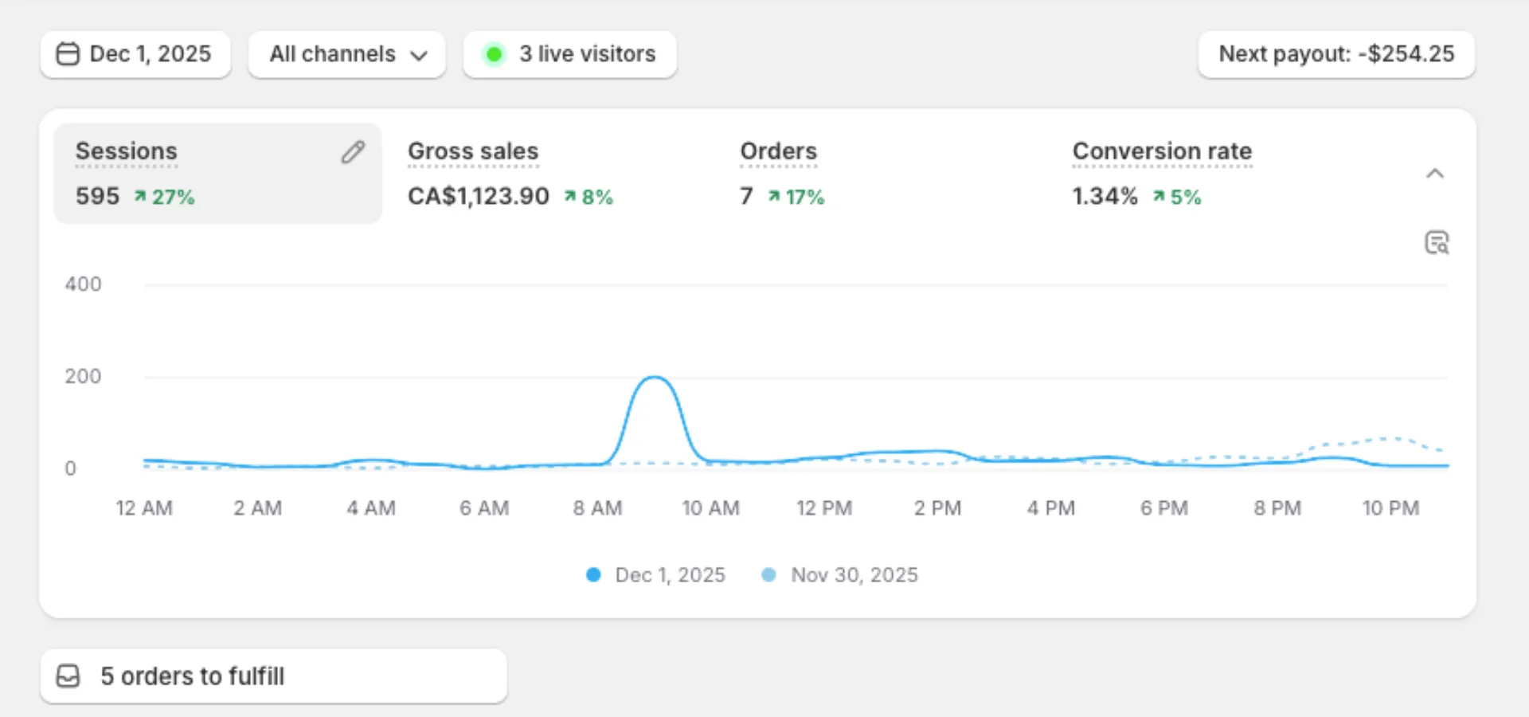Screen dimensions: 1529x717
Task: View the Conversion rate metric tab
Action: point(1162,151)
